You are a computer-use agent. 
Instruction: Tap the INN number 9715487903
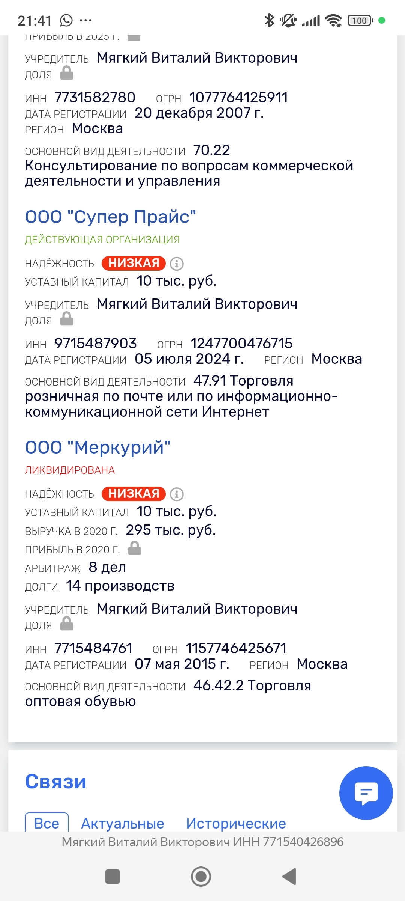tap(96, 343)
